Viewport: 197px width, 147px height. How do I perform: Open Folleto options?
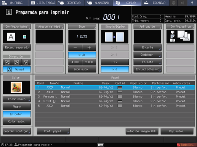coord(147,62)
